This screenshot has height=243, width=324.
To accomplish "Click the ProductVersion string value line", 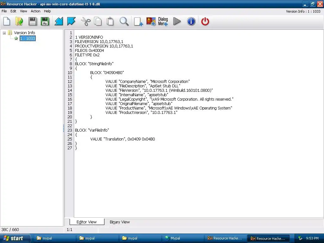I will [141, 113].
